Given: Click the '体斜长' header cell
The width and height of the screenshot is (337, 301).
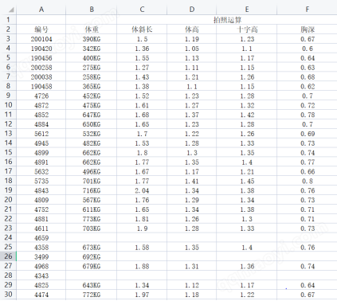Looking at the screenshot, I should coord(142,29).
